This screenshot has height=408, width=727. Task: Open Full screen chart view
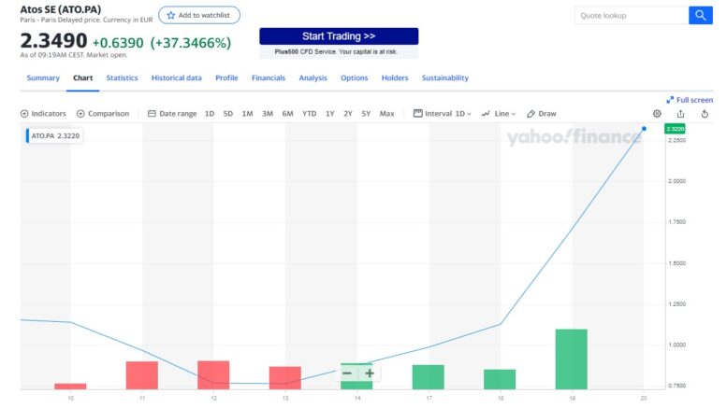pyautogui.click(x=690, y=100)
